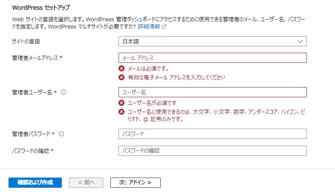The width and height of the screenshot is (335, 192).
Task: Focus the メール アドレス input field
Action: [213, 58]
